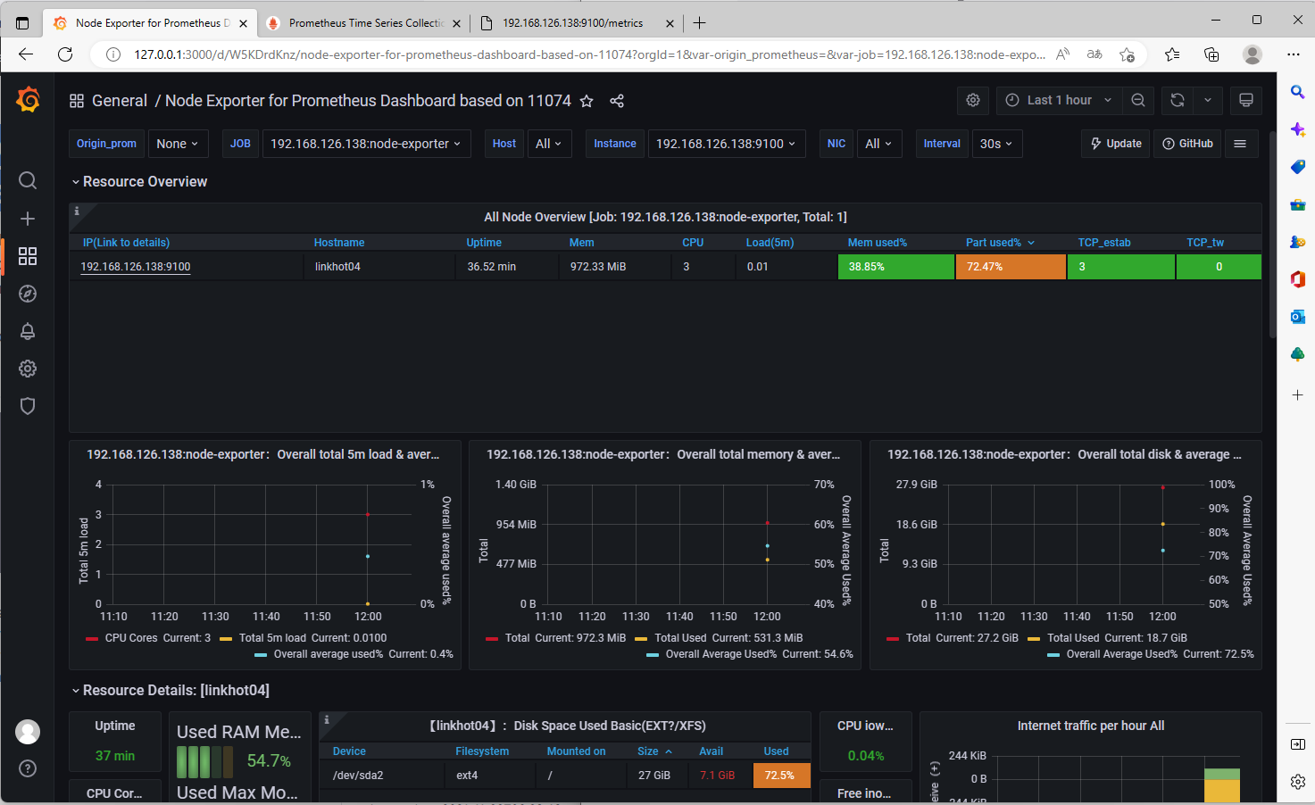Open the Alerting bell icon

(28, 331)
